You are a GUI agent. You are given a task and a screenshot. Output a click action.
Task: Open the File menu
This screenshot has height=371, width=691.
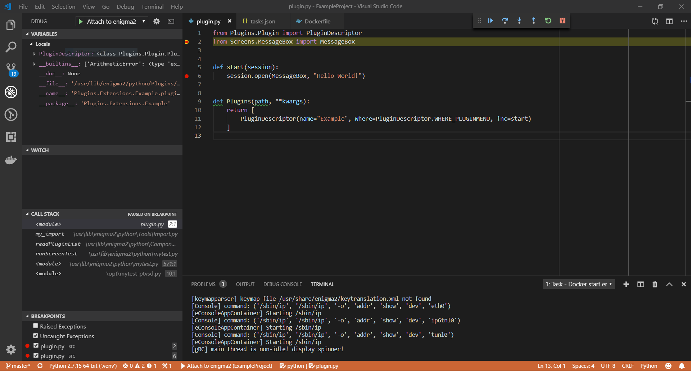pyautogui.click(x=23, y=6)
